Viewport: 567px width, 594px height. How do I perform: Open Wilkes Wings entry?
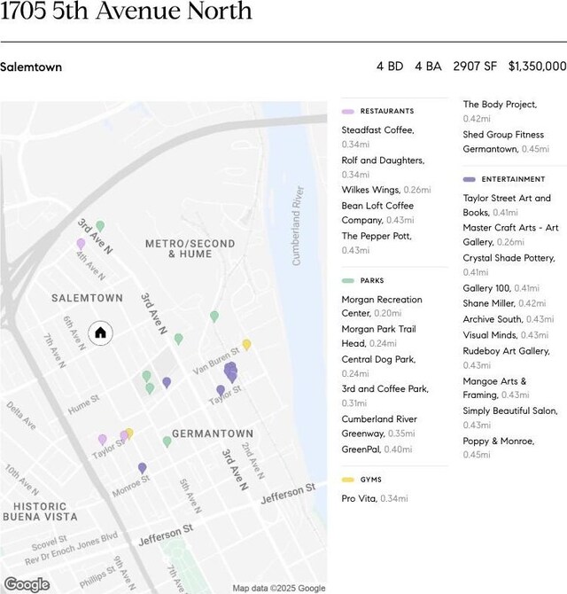386,190
